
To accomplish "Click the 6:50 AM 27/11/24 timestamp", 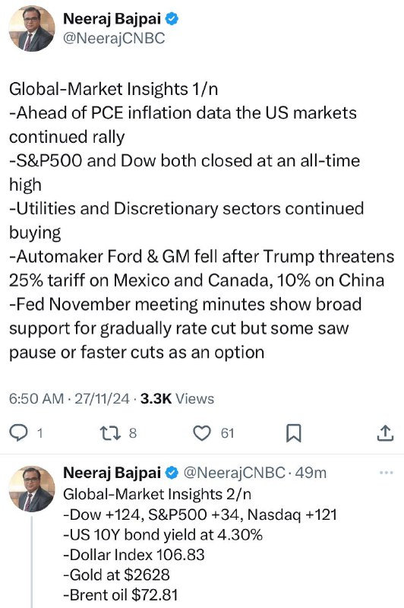I will click(x=69, y=398).
